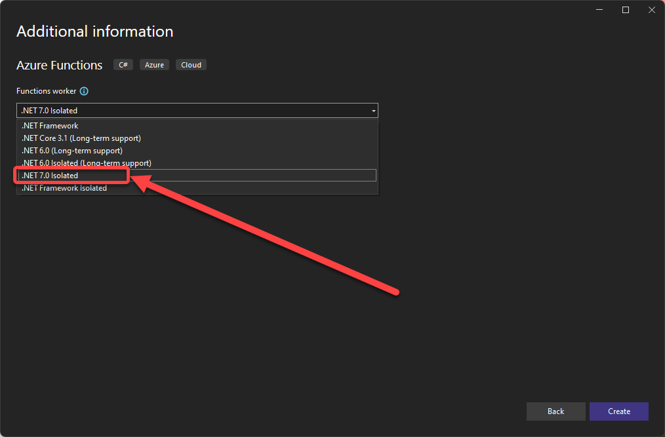Maximize the dialog window
The width and height of the screenshot is (665, 437).
(x=626, y=10)
